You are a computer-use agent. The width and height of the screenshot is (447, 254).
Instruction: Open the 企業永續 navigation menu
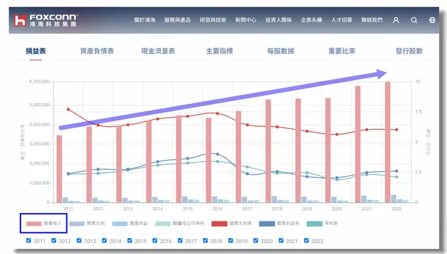311,20
